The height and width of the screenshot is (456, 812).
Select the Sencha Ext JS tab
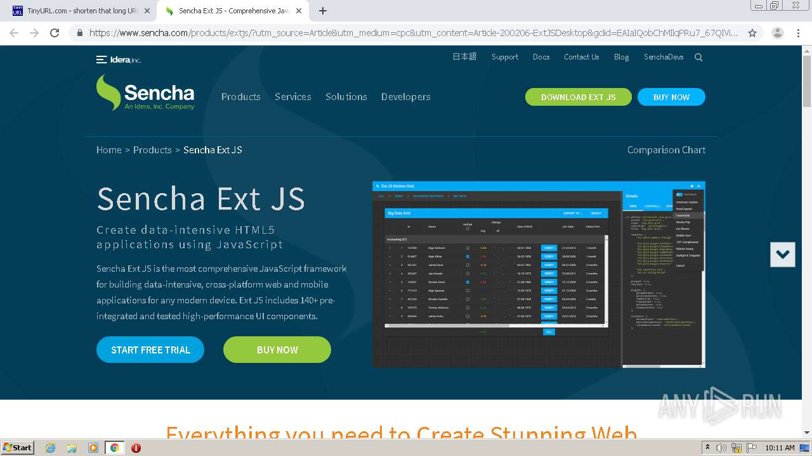tap(233, 11)
